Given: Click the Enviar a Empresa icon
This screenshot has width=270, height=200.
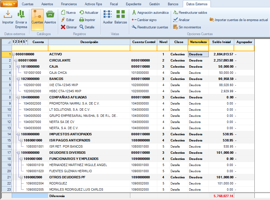Looking at the screenshot, I should pos(21,14).
